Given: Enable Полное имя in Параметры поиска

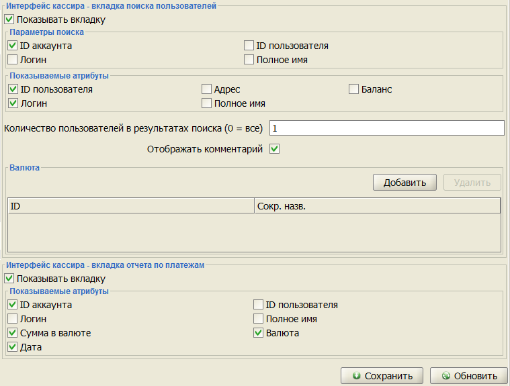Looking at the screenshot, I should point(249,60).
